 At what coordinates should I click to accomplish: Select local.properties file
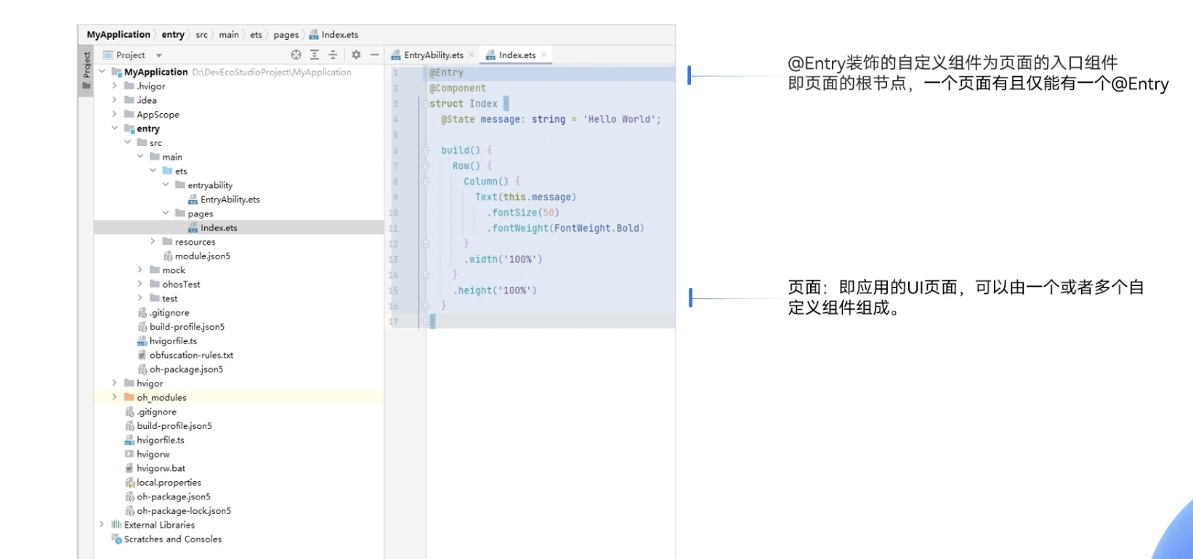(x=169, y=482)
